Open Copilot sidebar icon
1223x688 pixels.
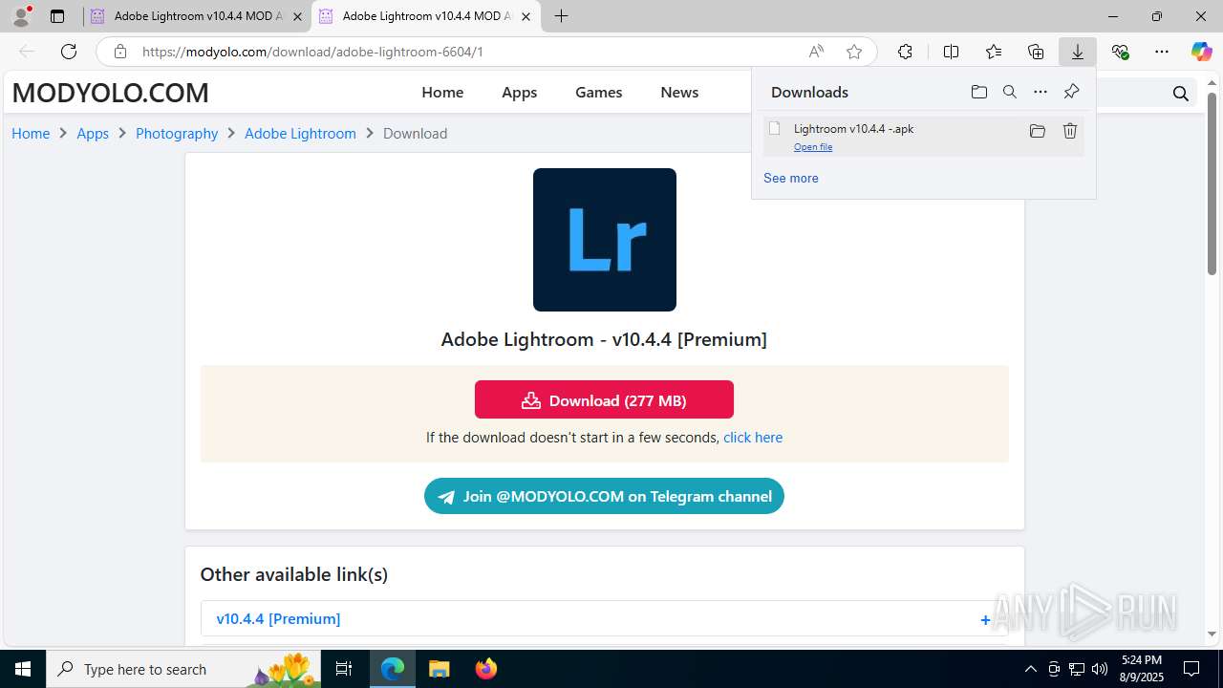(1201, 52)
